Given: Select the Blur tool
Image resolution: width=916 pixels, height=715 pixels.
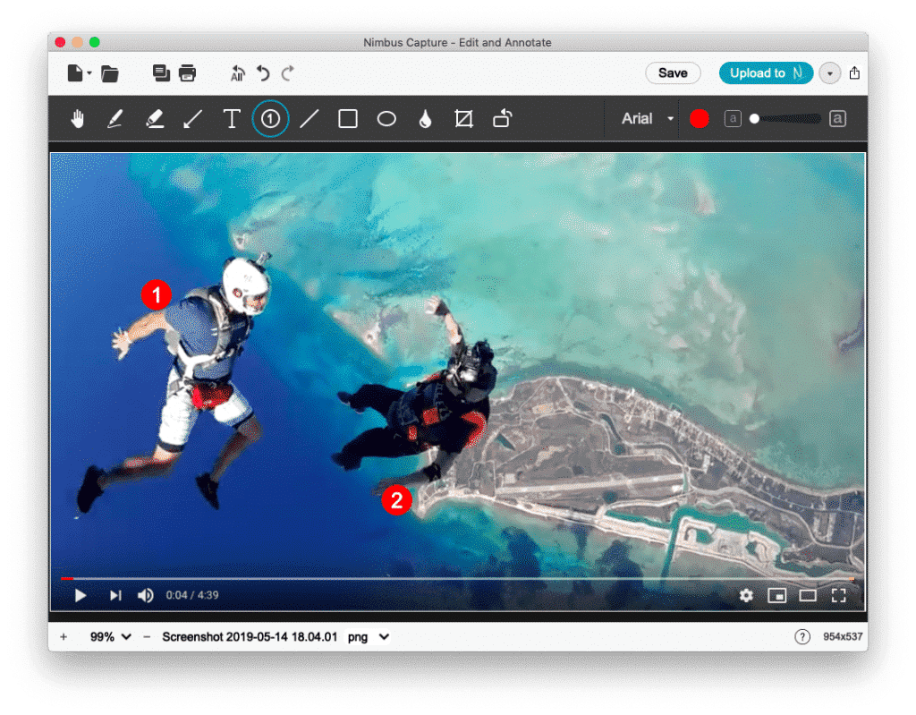Looking at the screenshot, I should point(424,118).
